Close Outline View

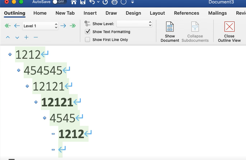[229, 32]
